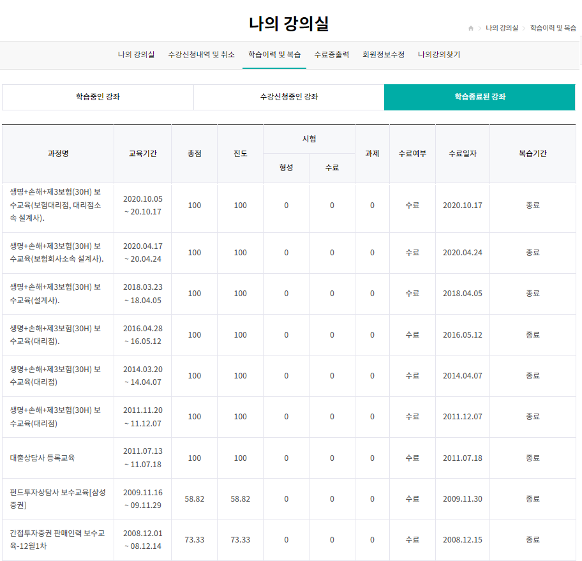Image resolution: width=582 pixels, height=561 pixels.
Task: Select 펀드투자상담사 보수교육[삼성증권] course
Action: point(57,499)
